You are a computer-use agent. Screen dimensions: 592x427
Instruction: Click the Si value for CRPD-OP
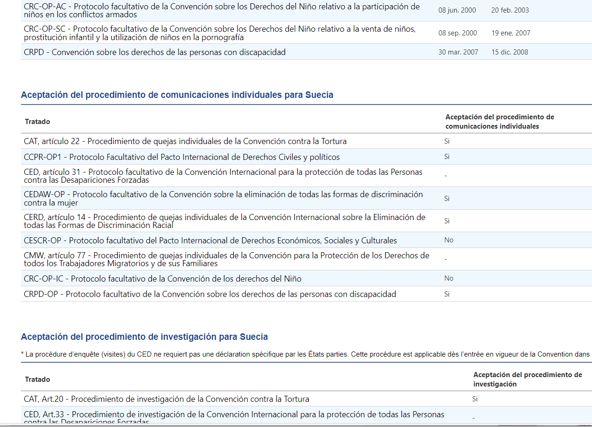[447, 294]
